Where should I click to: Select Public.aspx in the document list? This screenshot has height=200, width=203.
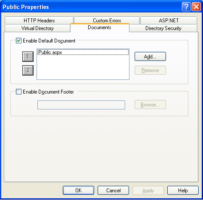83,52
